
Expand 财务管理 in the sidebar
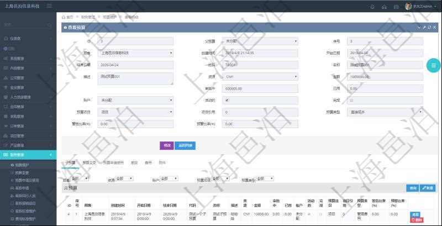28,155
